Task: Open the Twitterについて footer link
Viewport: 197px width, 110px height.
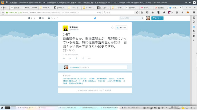Action: [x=93, y=90]
